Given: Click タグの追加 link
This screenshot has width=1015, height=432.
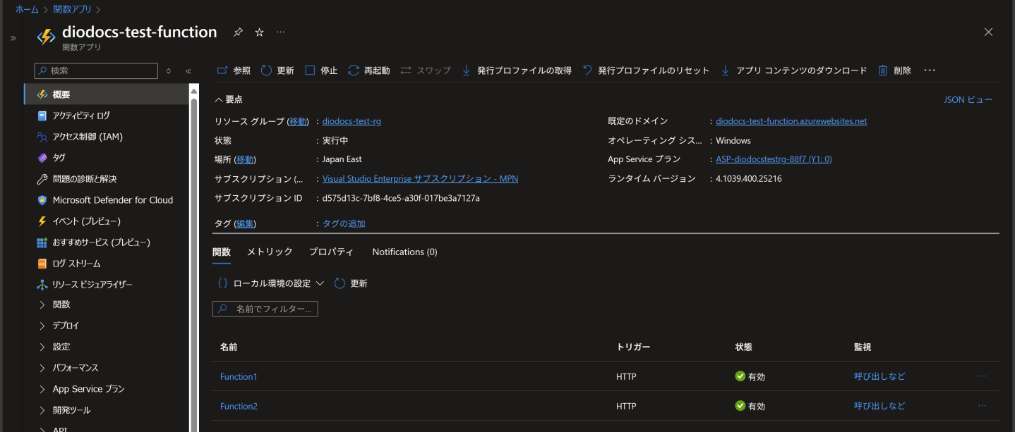Looking at the screenshot, I should (x=344, y=223).
